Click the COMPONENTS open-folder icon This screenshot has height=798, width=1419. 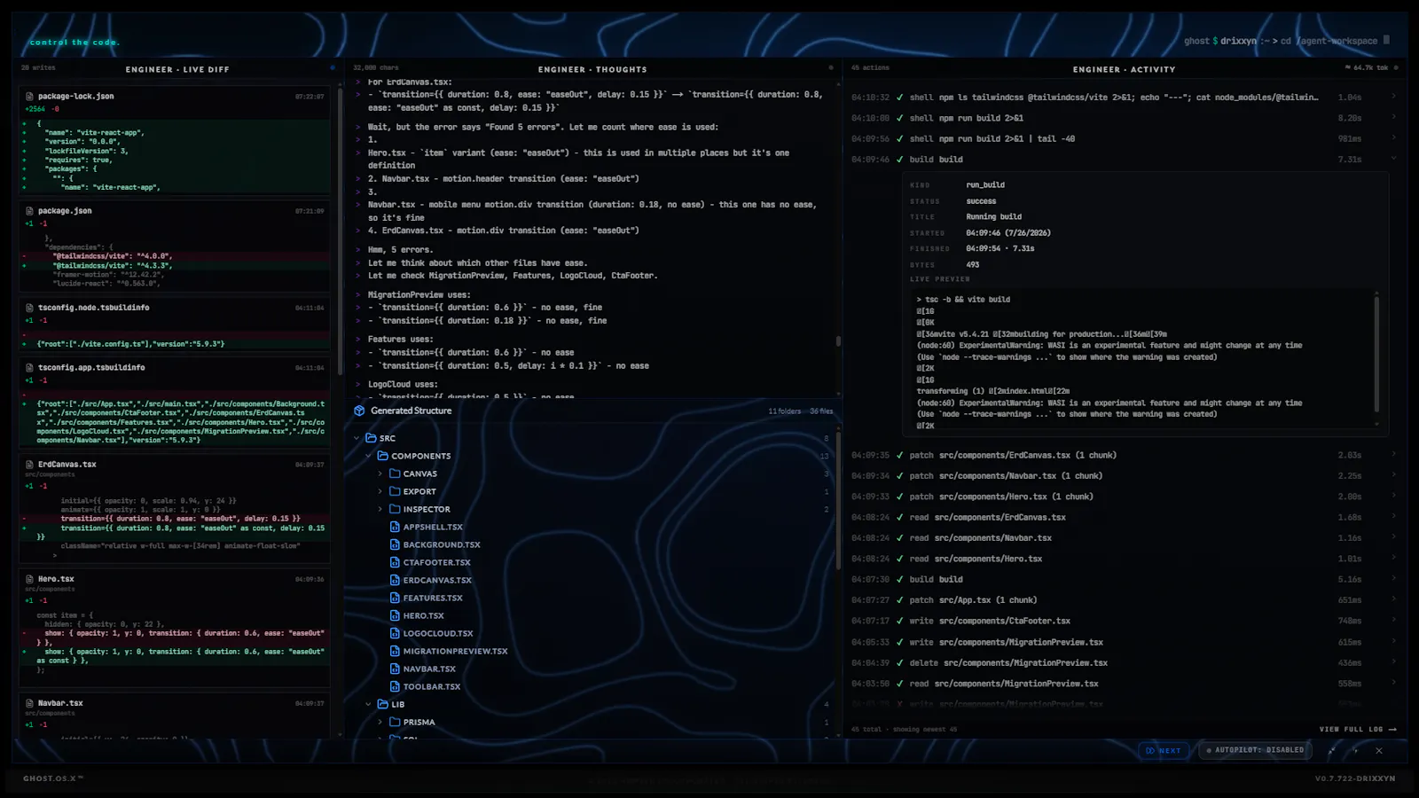click(383, 456)
